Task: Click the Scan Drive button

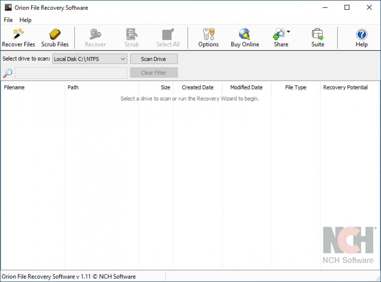Action: 154,59
